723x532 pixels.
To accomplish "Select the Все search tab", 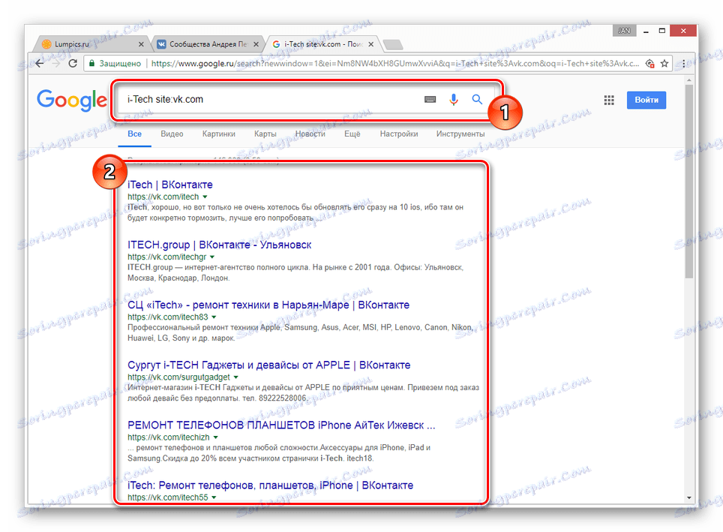I will tap(135, 134).
